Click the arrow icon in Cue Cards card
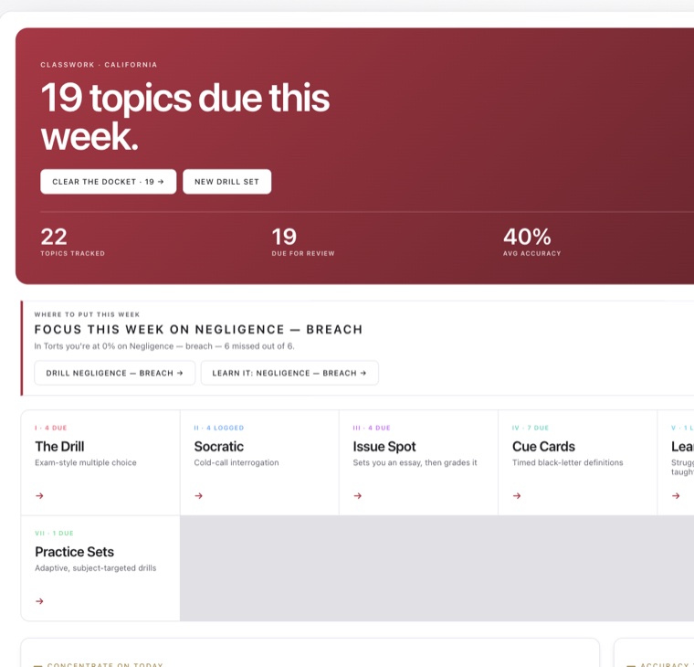The width and height of the screenshot is (694, 667). pos(517,495)
